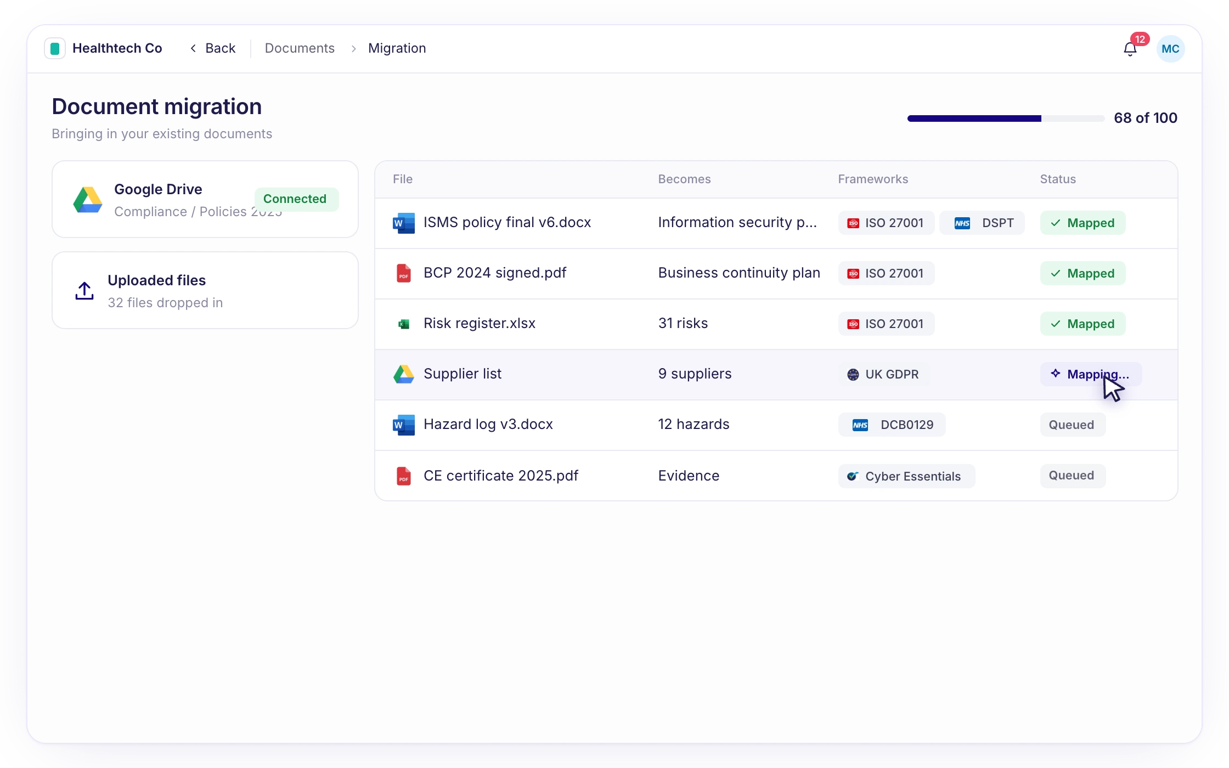Screen dimensions: 1229x768
Task: Click the Word icon for Hazard log
Action: click(x=404, y=425)
